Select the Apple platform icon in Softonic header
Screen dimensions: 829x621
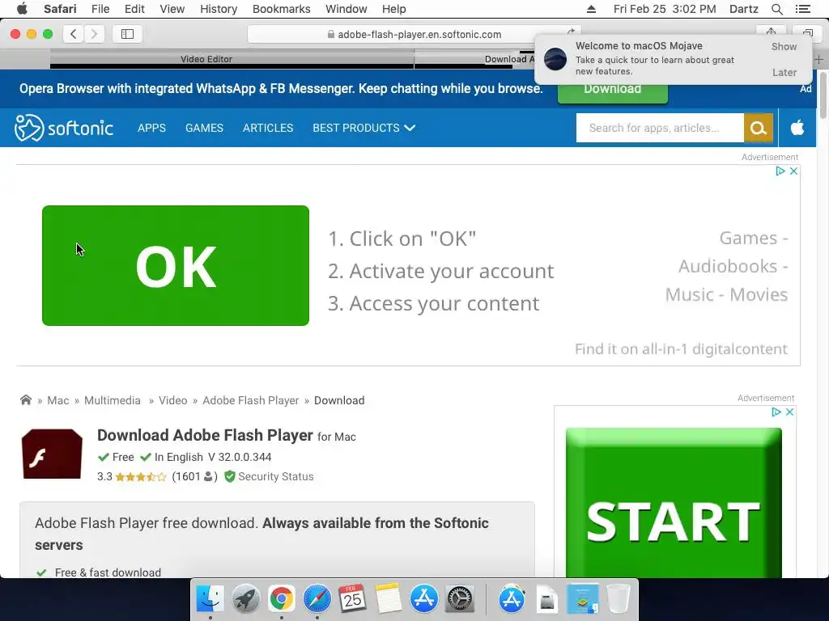pyautogui.click(x=797, y=128)
